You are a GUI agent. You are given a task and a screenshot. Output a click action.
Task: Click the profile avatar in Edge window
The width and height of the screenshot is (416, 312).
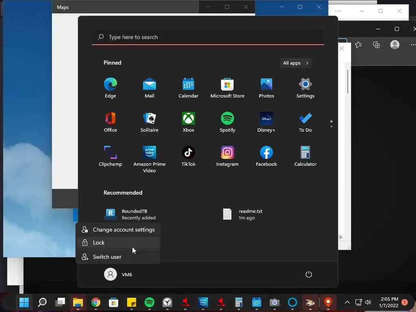(395, 45)
